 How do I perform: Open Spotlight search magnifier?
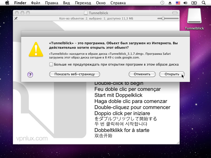[x=204, y=3]
